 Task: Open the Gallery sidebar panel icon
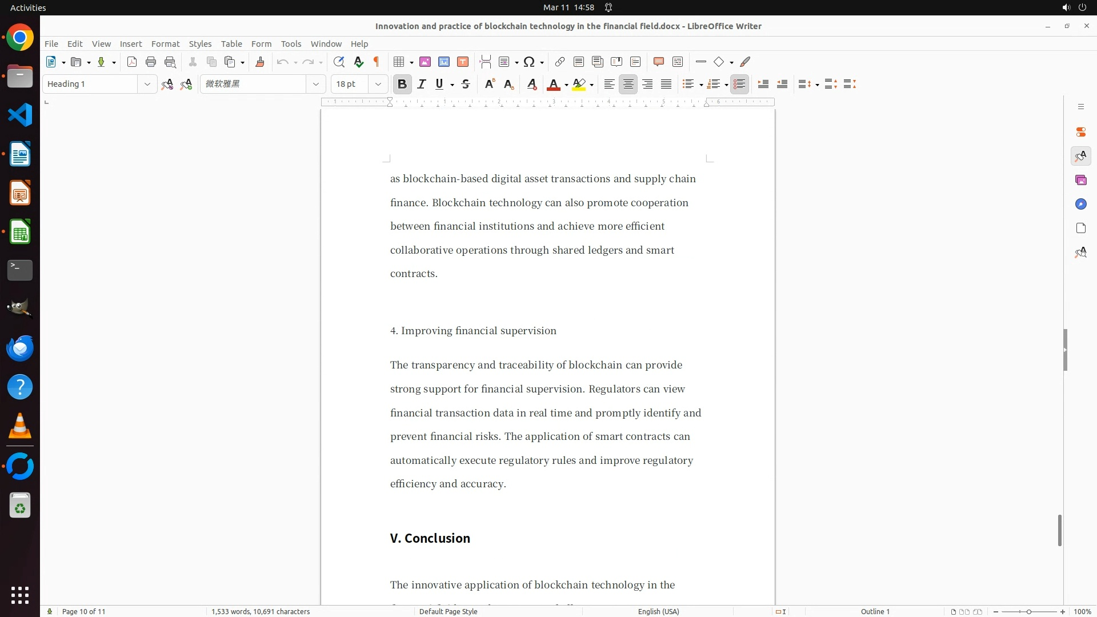[1080, 180]
